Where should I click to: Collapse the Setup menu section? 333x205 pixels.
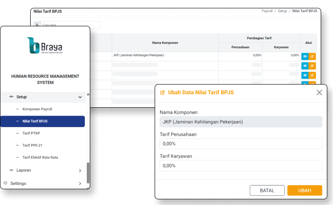(x=80, y=97)
